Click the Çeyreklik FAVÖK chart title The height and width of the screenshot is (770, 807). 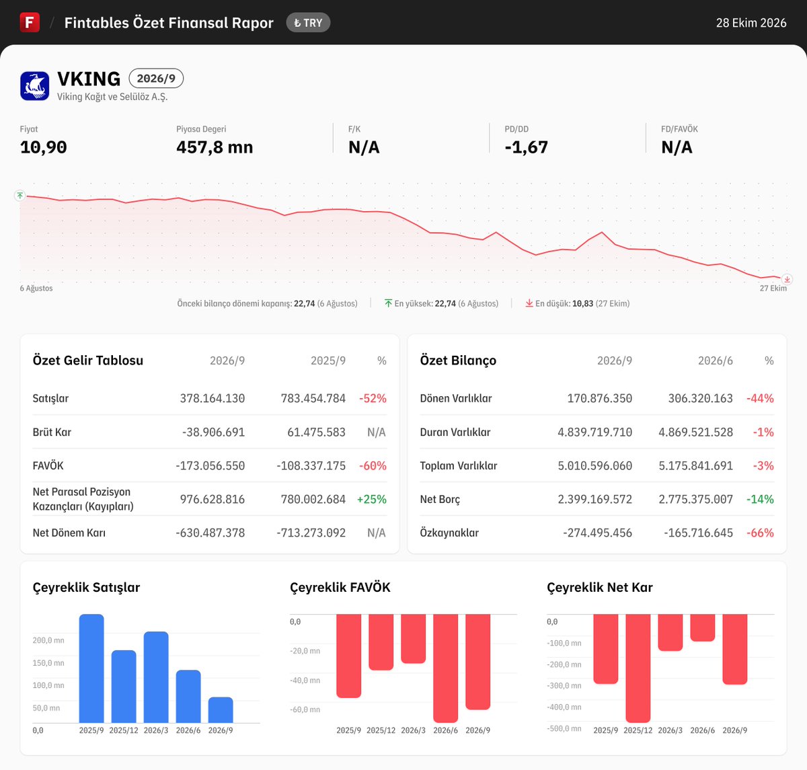[x=340, y=587]
